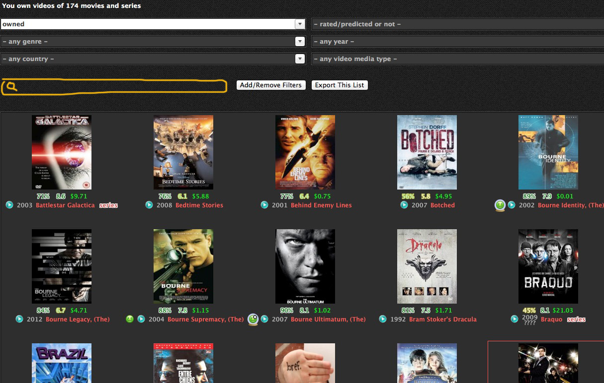
Task: Click Brazil poster thumbnail
Action: point(62,363)
